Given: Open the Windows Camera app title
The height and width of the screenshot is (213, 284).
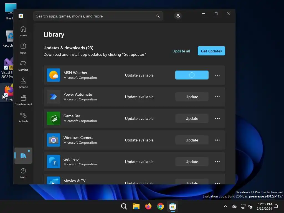Looking at the screenshot, I should click(78, 138).
